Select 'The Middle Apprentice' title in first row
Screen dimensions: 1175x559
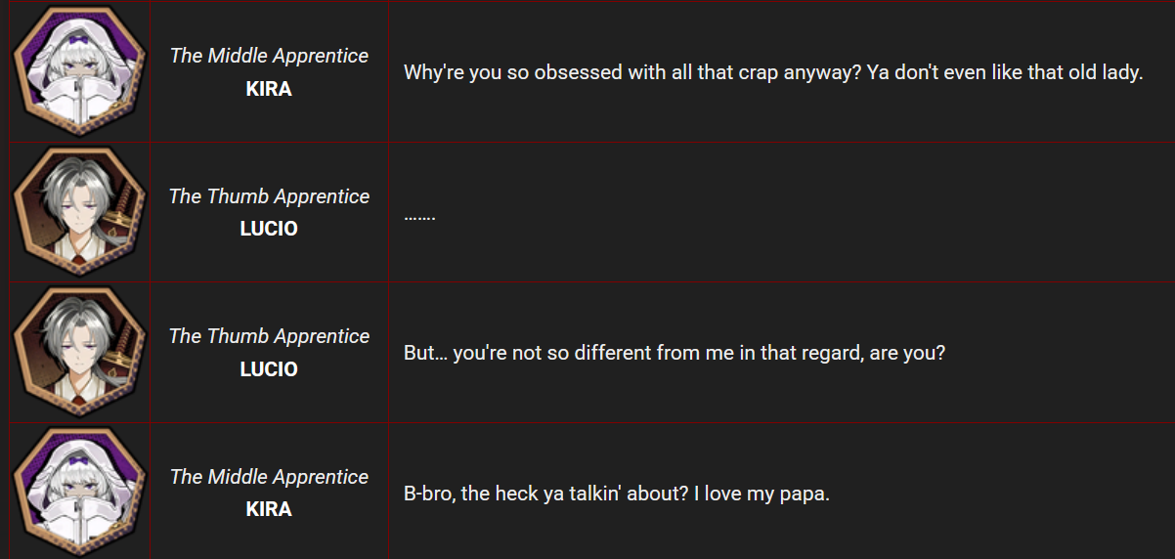tap(269, 56)
